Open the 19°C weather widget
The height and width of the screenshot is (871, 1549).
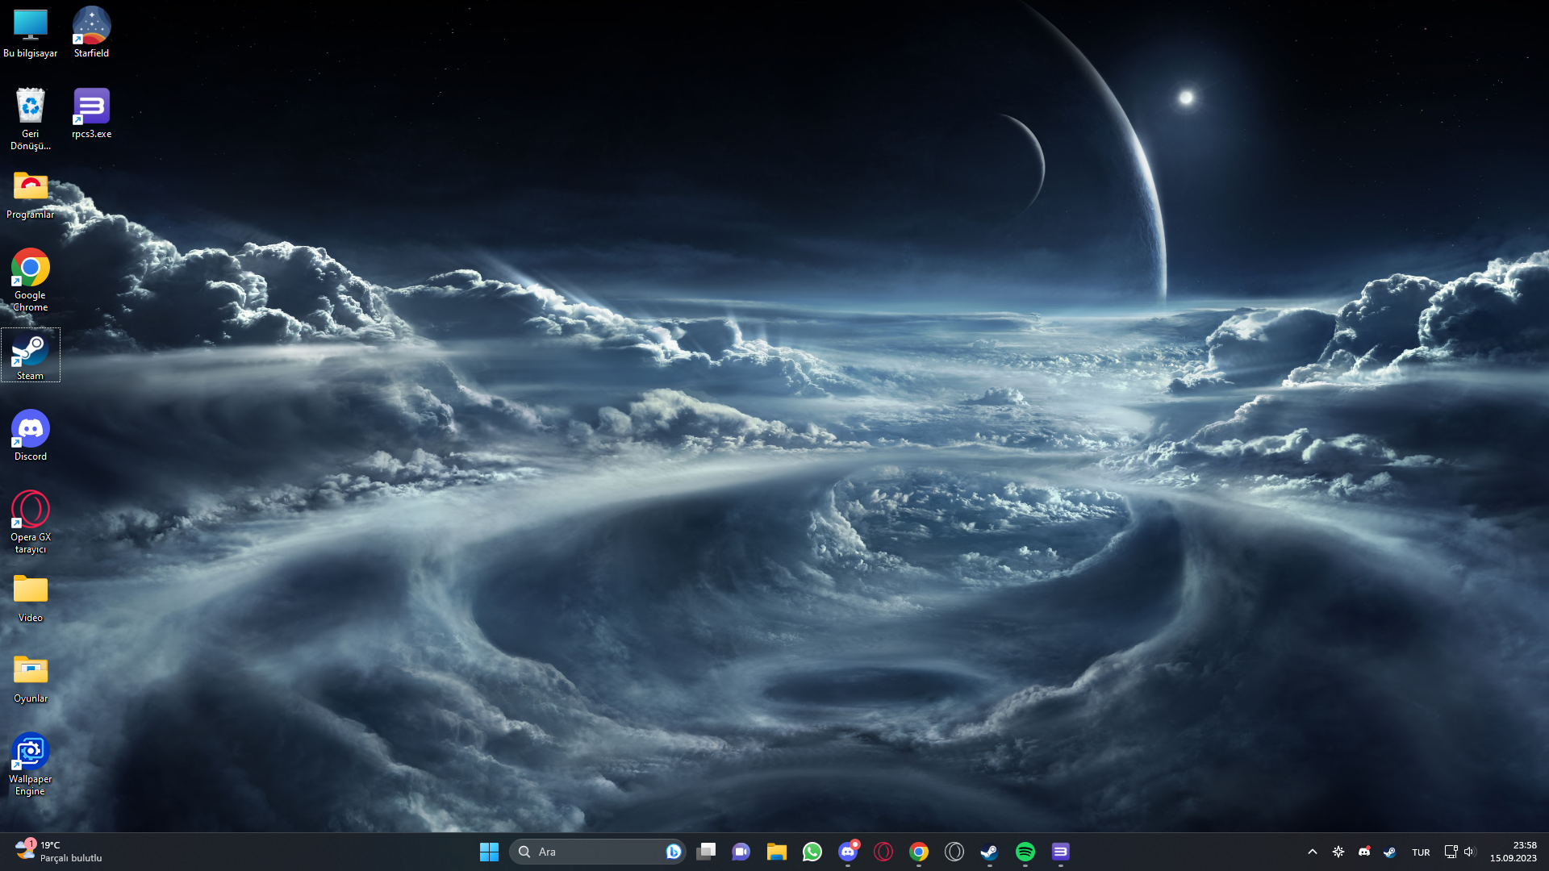point(59,852)
